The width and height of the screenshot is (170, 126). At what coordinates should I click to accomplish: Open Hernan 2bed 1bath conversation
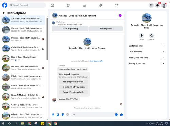(x=23, y=68)
